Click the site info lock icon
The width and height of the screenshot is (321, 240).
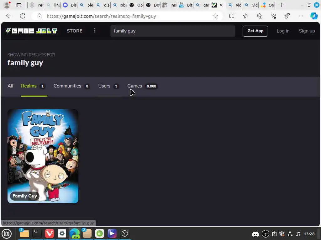point(39,16)
